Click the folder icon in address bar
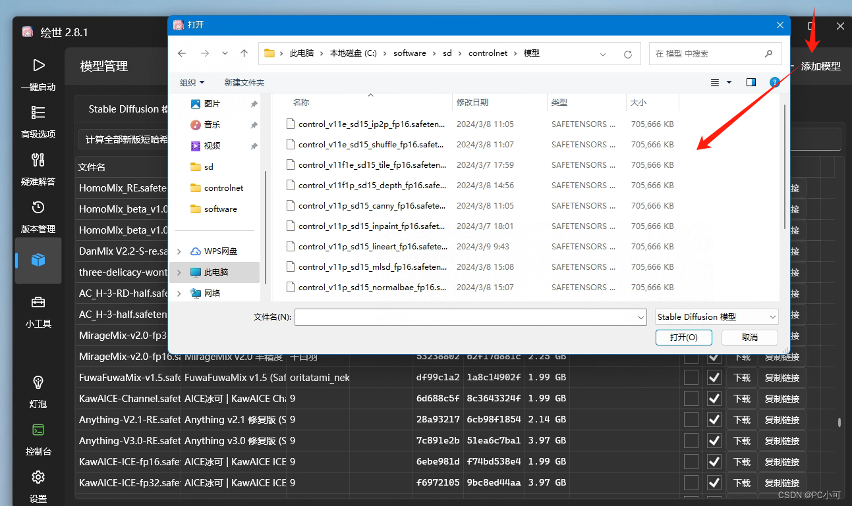Image resolution: width=852 pixels, height=506 pixels. (270, 53)
